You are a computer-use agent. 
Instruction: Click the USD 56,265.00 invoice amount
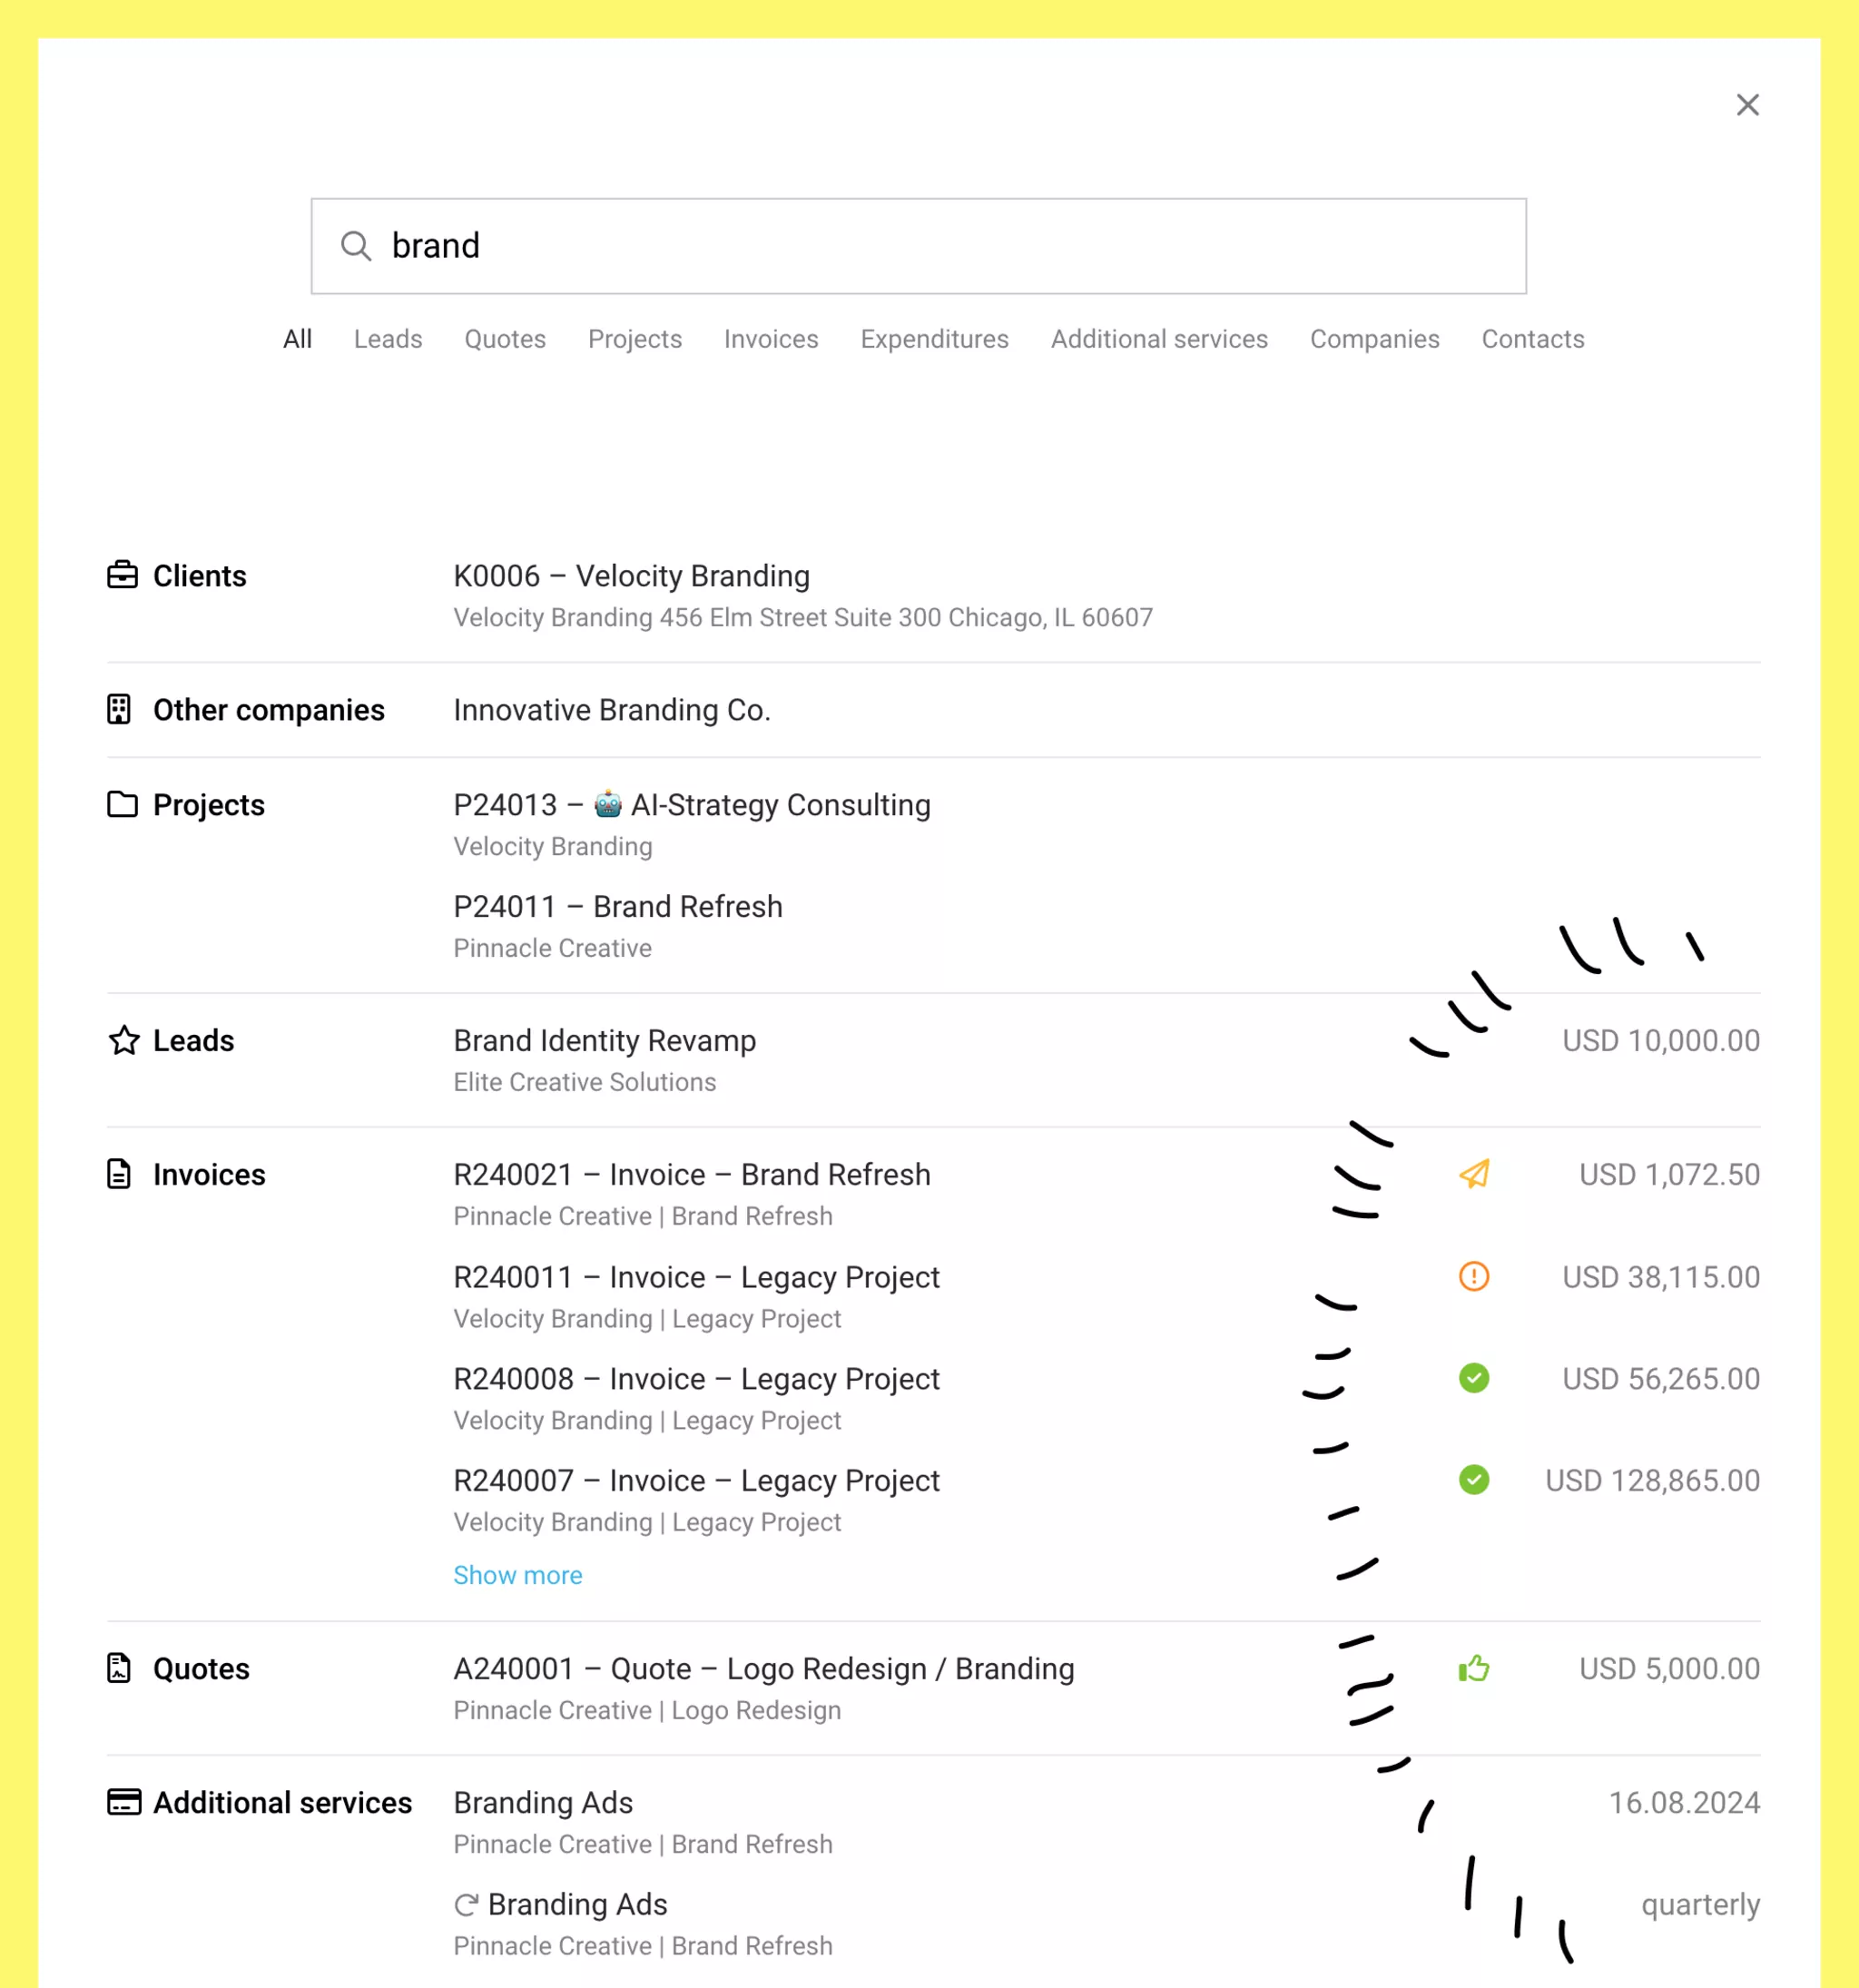click(x=1661, y=1378)
